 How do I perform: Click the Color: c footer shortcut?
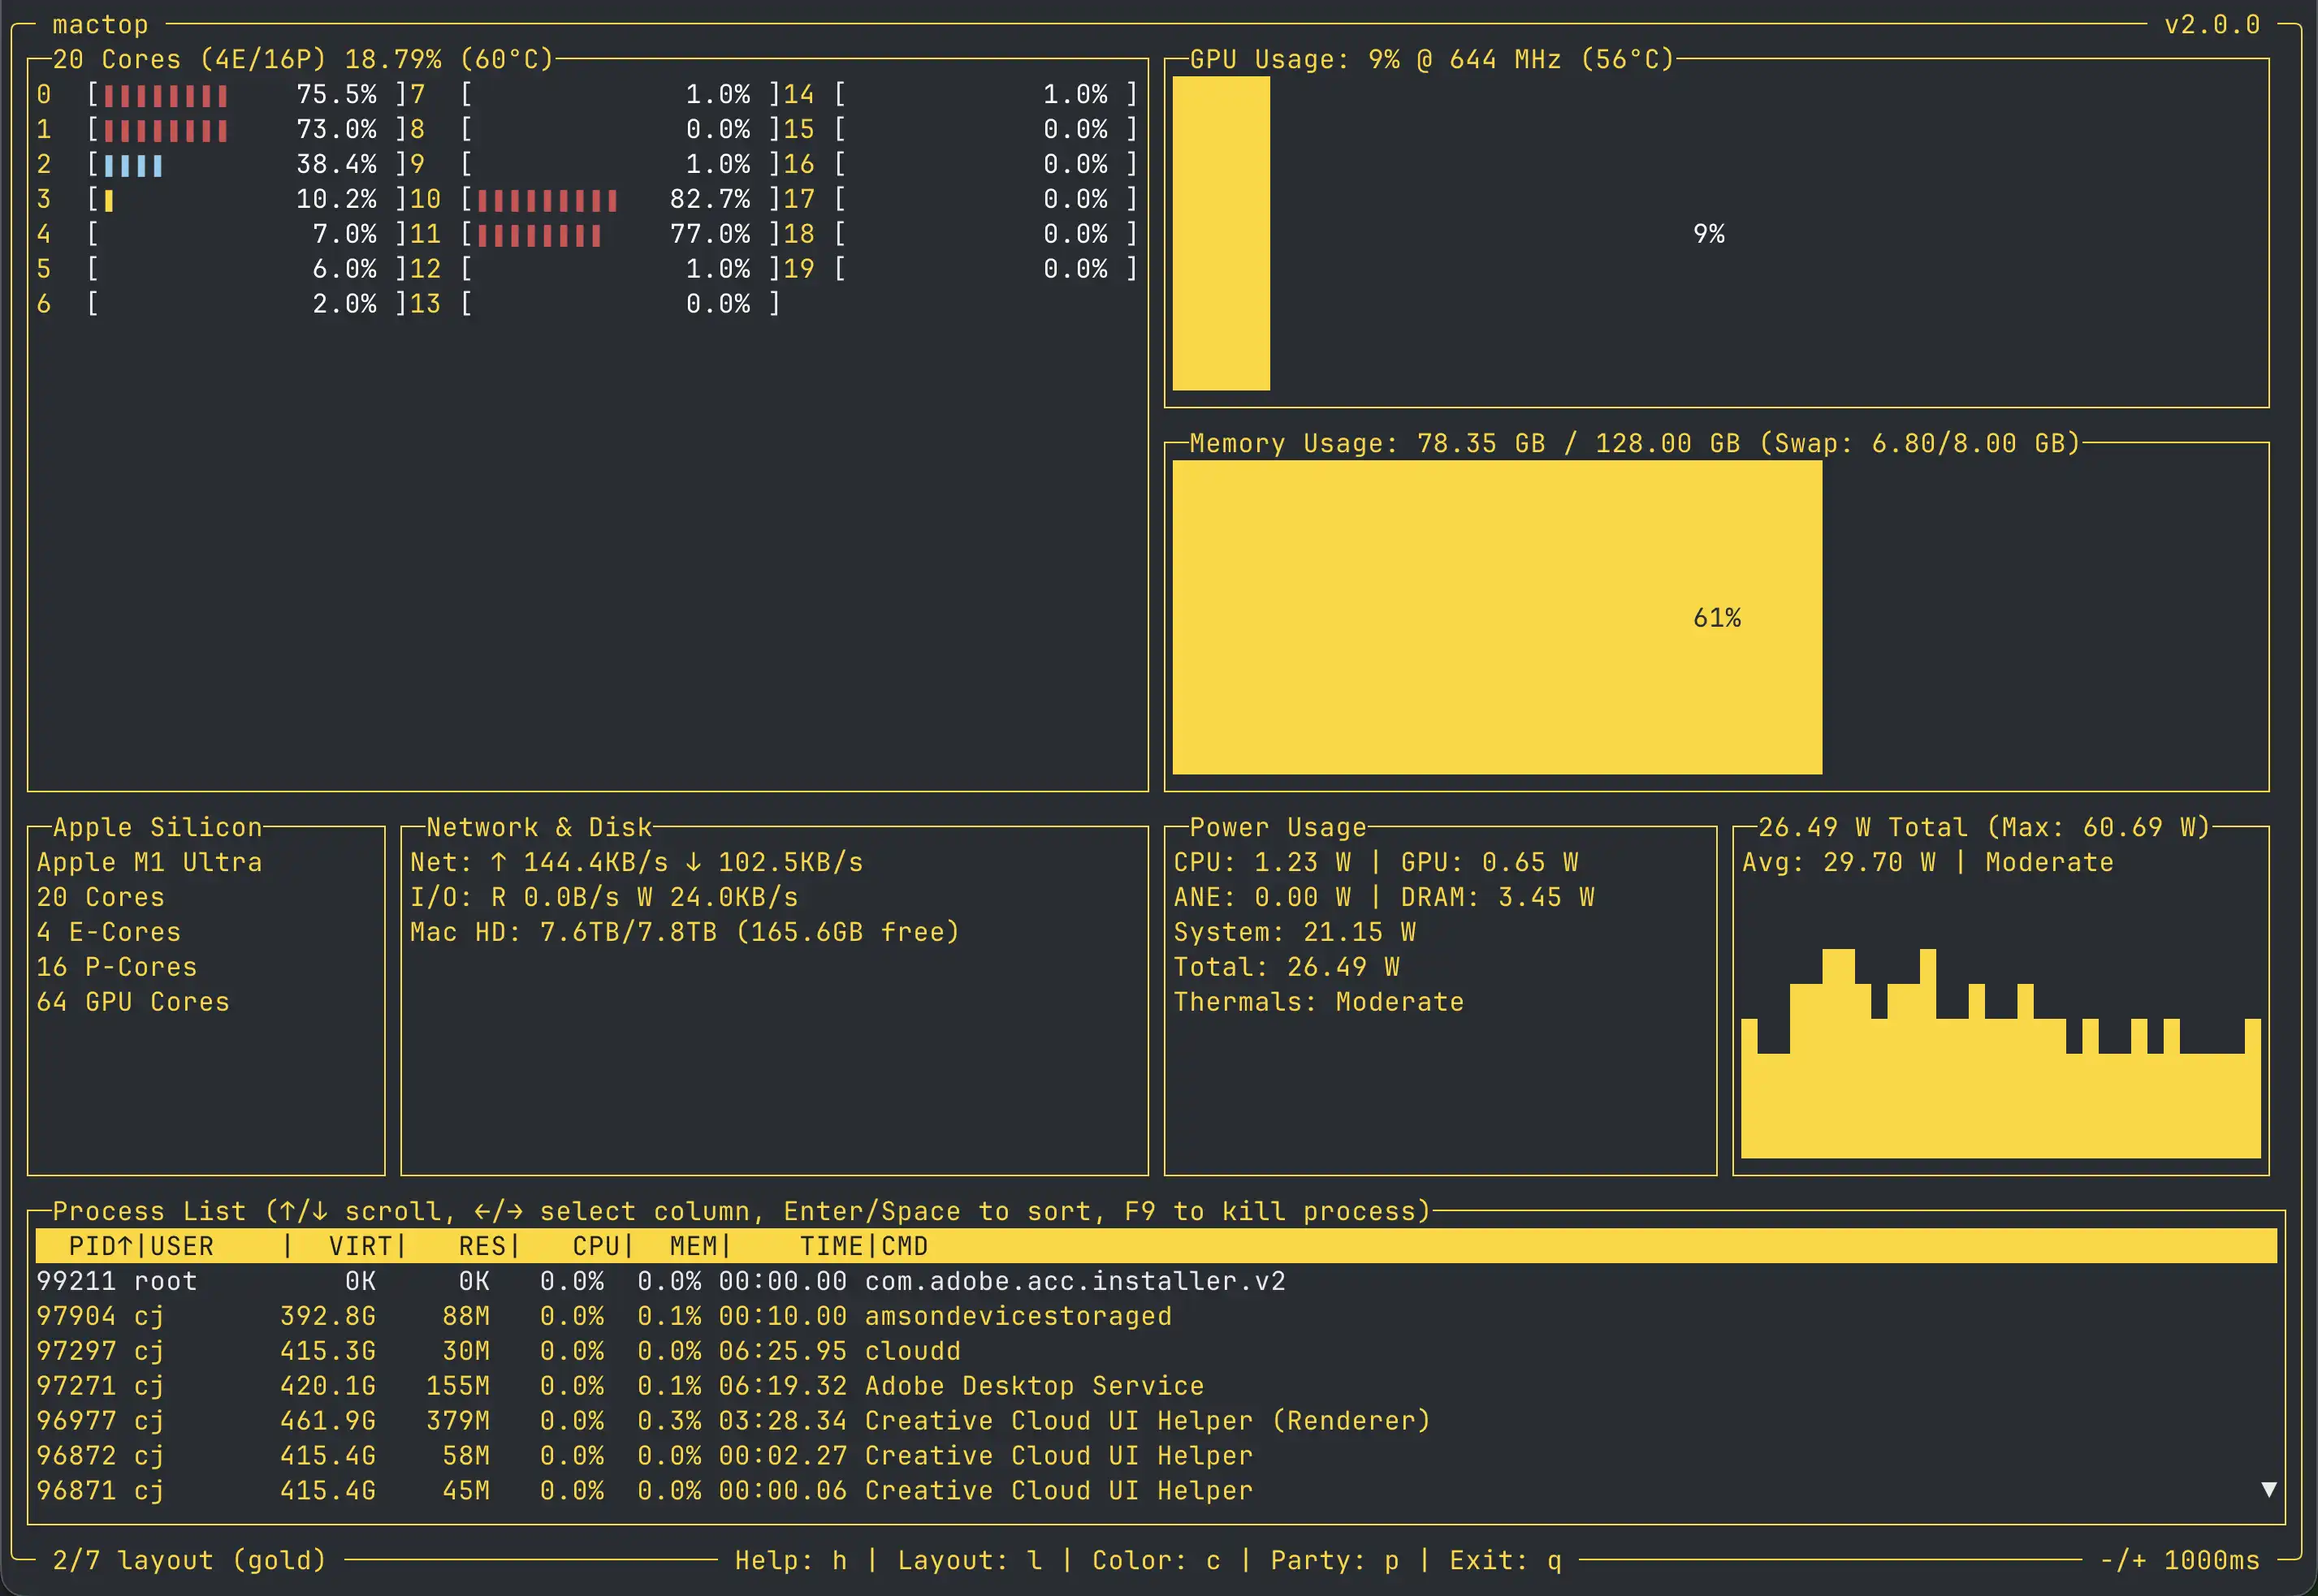(x=1156, y=1561)
